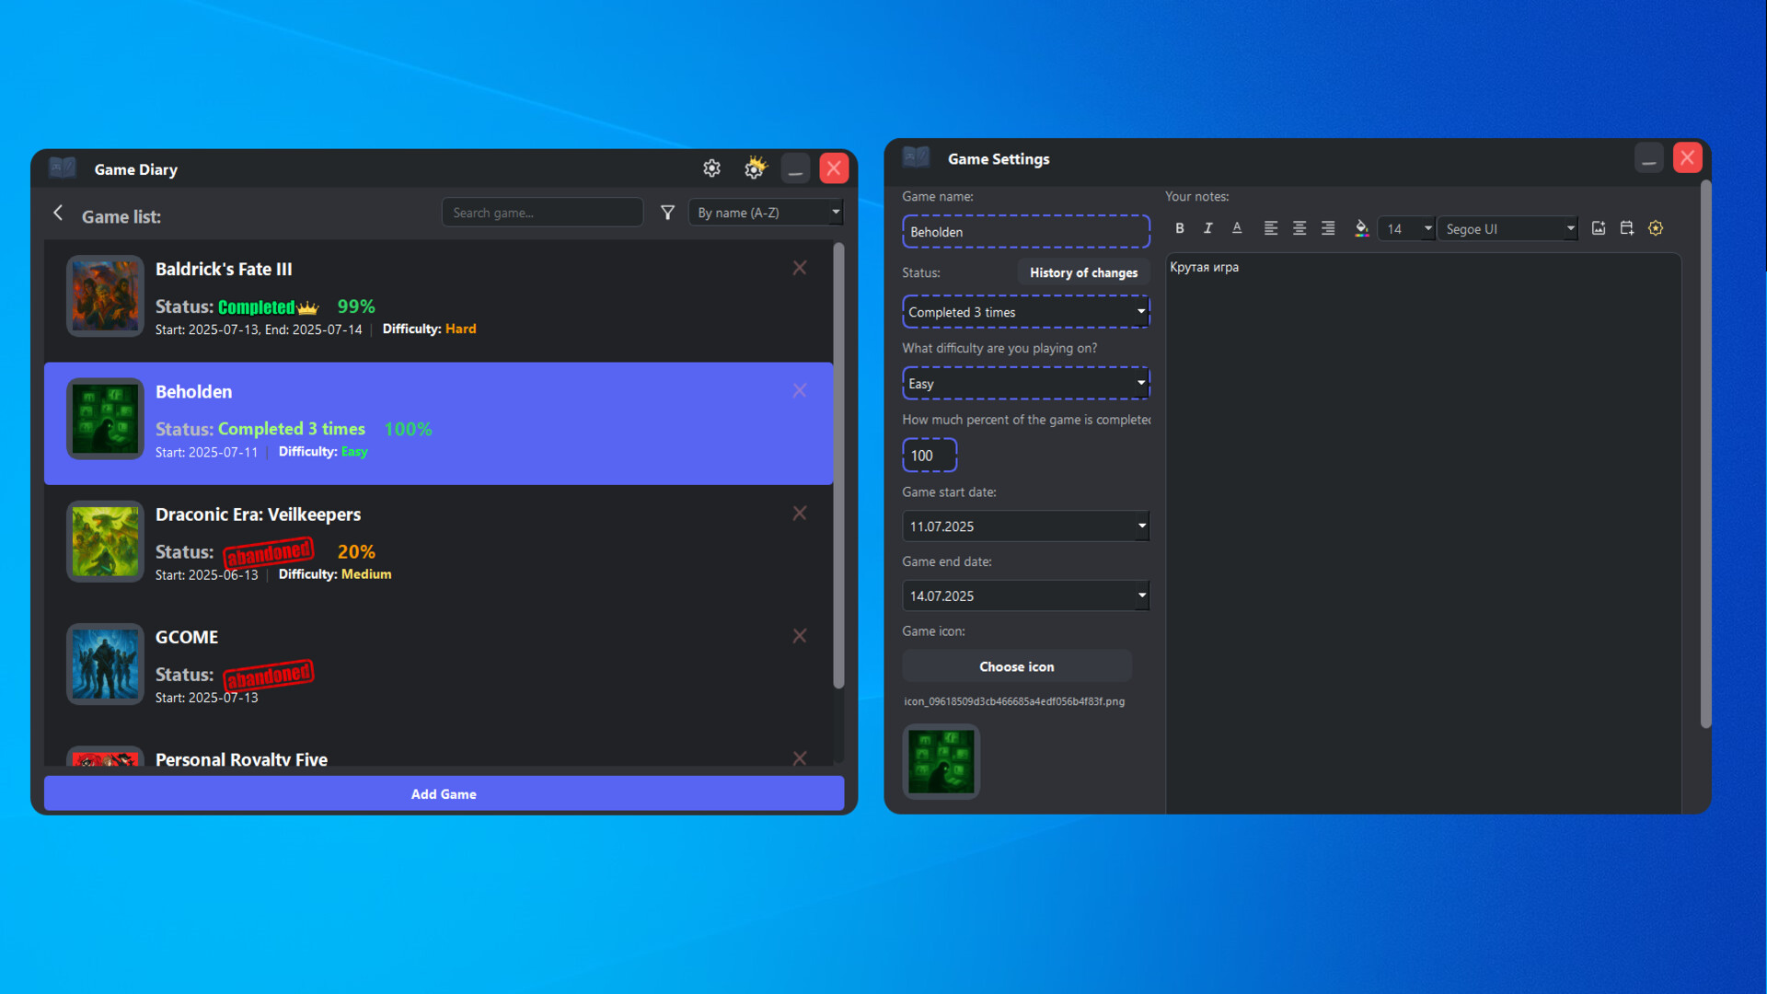Toggle bold formatting in notes

[1180, 228]
